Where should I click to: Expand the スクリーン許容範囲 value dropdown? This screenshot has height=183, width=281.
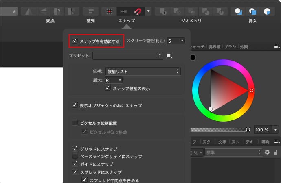tap(176, 41)
